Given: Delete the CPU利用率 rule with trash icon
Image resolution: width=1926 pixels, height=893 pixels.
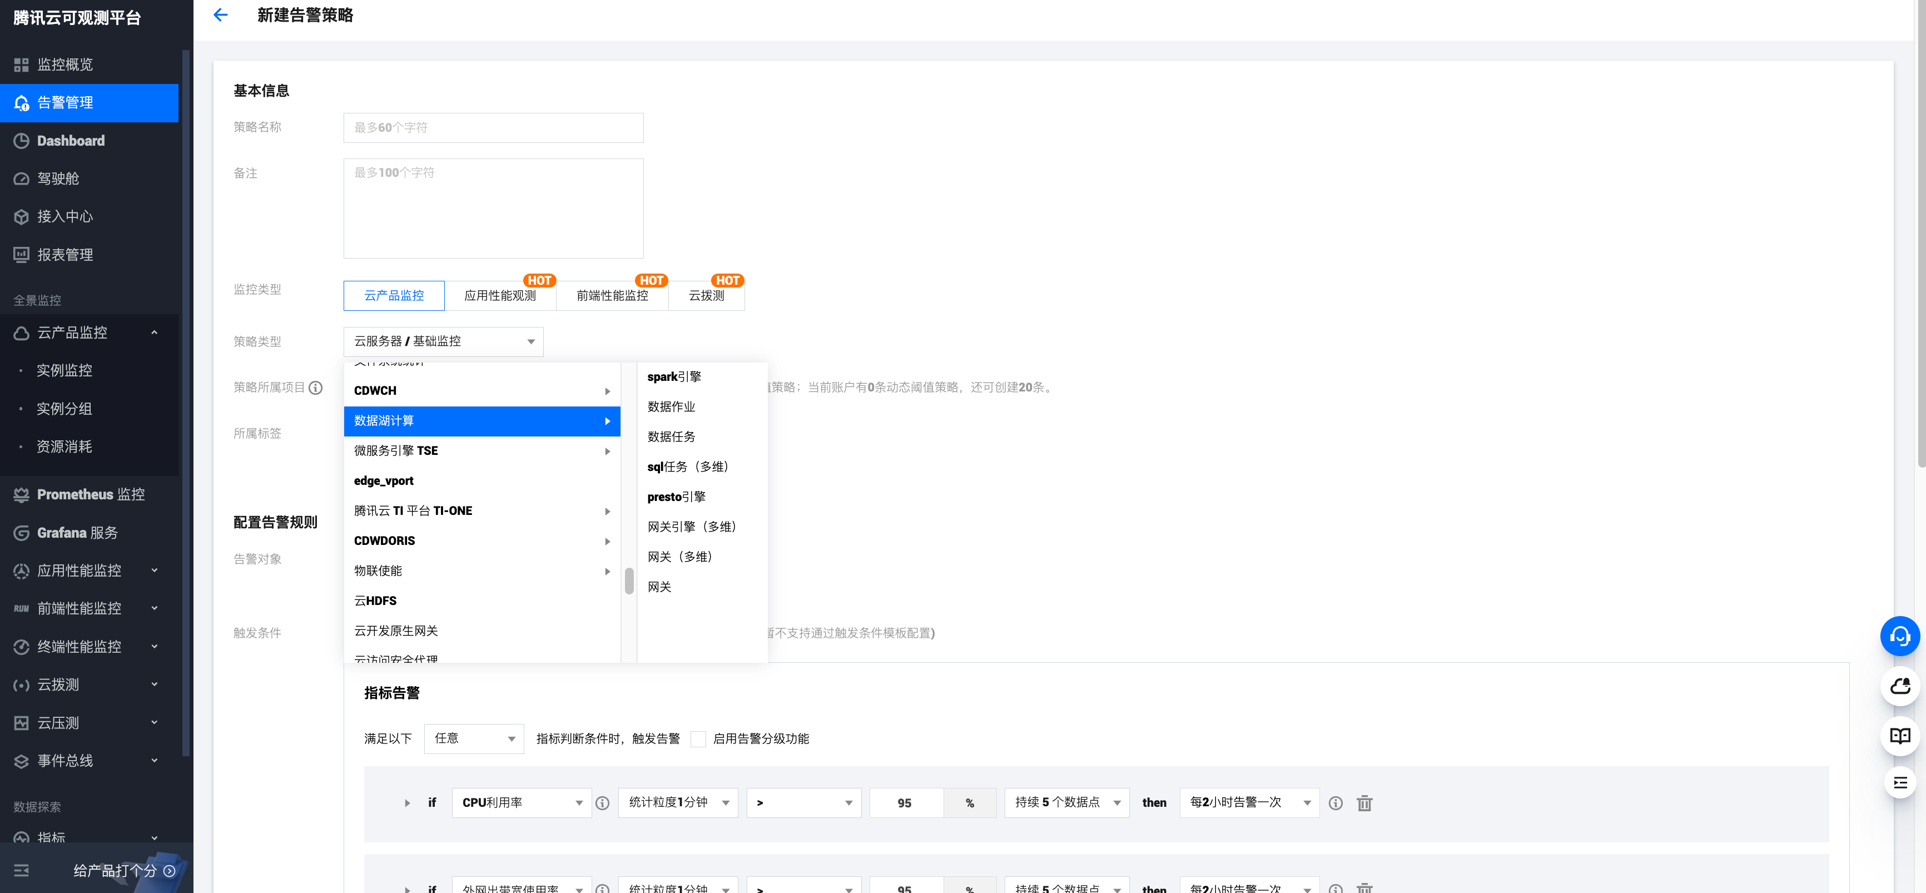Looking at the screenshot, I should pos(1364,803).
